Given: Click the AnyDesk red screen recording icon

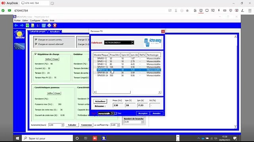Looking at the screenshot, I should coord(237,11).
